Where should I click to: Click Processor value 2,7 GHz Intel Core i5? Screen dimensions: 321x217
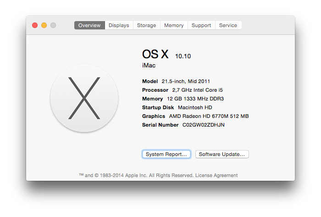[x=197, y=90]
